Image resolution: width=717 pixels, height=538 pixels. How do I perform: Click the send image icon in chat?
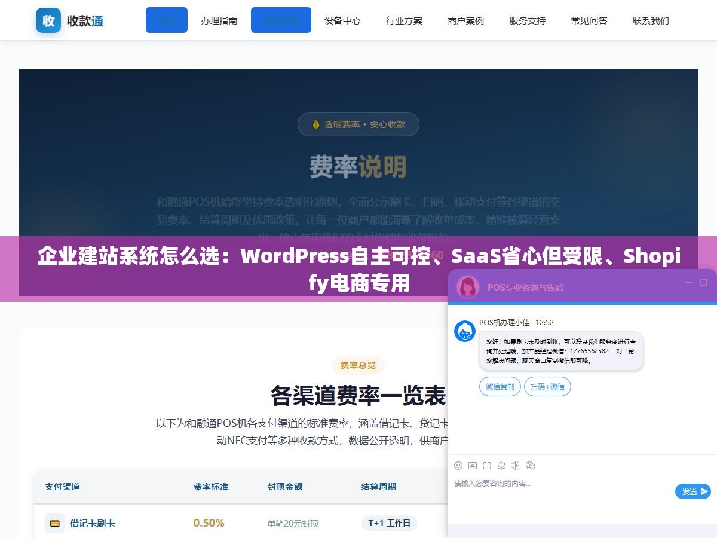click(473, 466)
